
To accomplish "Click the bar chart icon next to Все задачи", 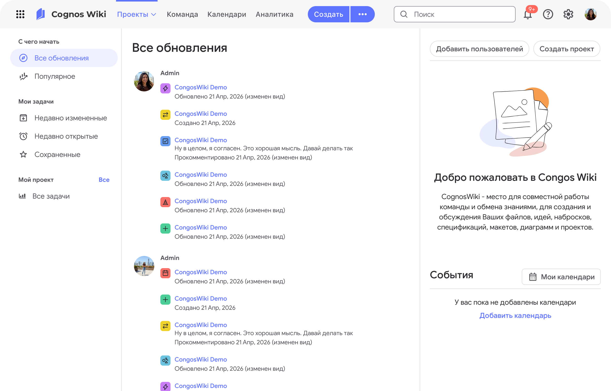I will [22, 196].
